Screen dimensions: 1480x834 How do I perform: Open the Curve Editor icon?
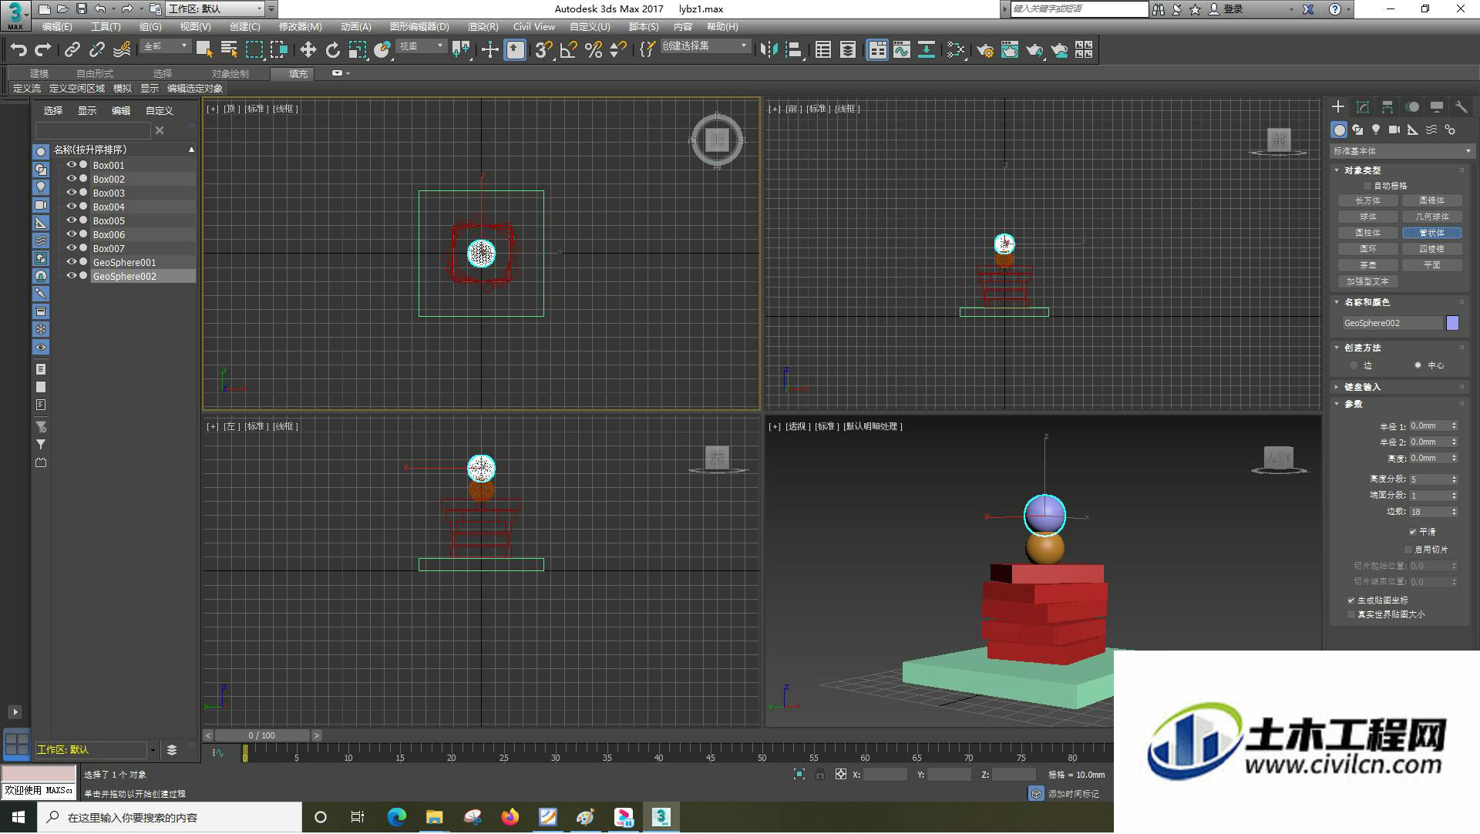(x=902, y=50)
